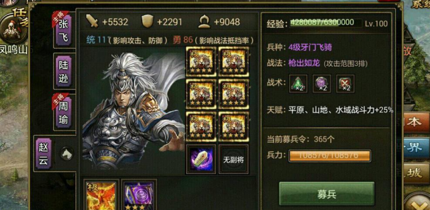Open the 无副将 deputy general slot
Viewport: 430px width, 210px height.
pyautogui.click(x=234, y=160)
